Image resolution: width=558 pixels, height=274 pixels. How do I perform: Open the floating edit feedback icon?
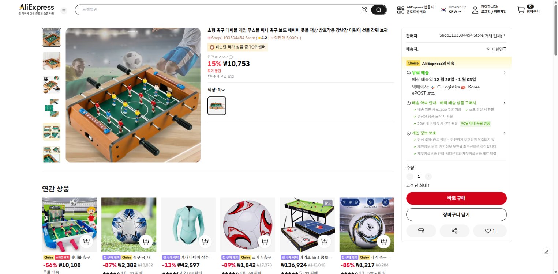[x=547, y=252]
